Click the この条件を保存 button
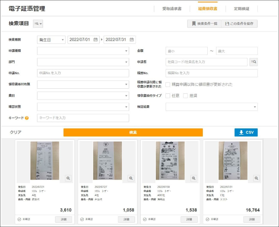279x227 pixels. pyautogui.click(x=239, y=23)
